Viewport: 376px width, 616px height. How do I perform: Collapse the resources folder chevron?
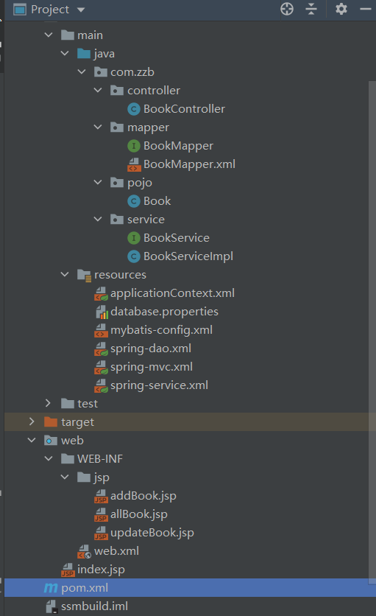(65, 275)
